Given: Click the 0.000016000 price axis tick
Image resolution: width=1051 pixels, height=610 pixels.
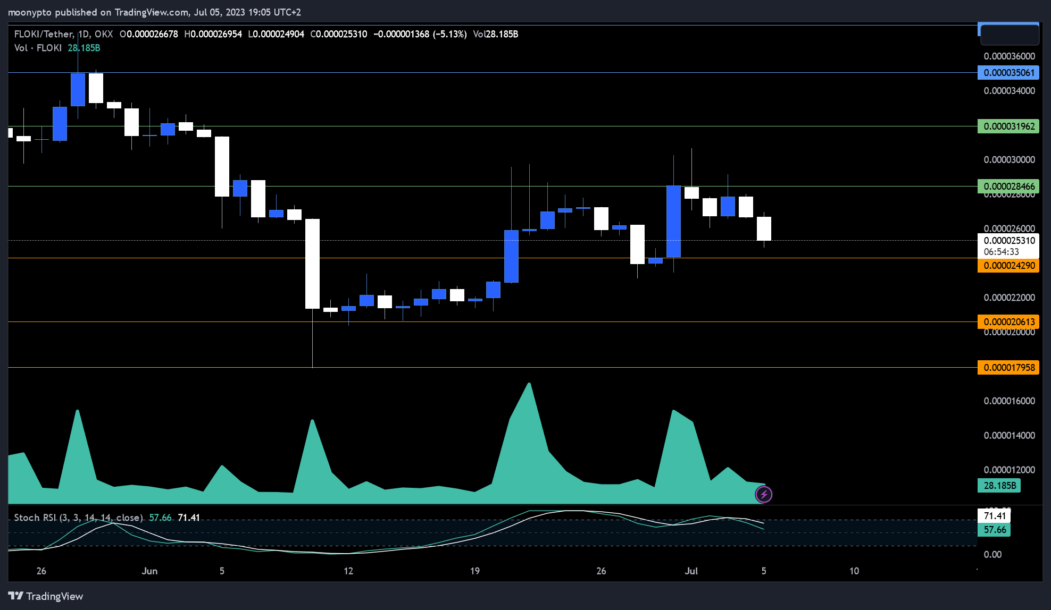Looking at the screenshot, I should [1009, 401].
